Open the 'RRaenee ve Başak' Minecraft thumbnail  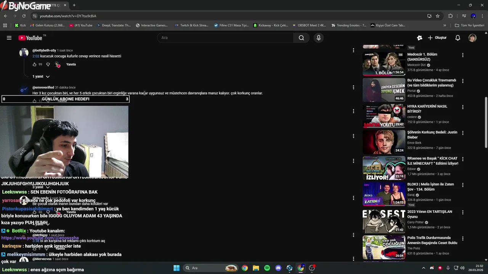(x=384, y=168)
